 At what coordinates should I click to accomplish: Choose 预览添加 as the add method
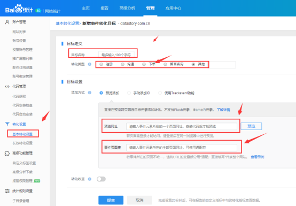tap(102, 93)
